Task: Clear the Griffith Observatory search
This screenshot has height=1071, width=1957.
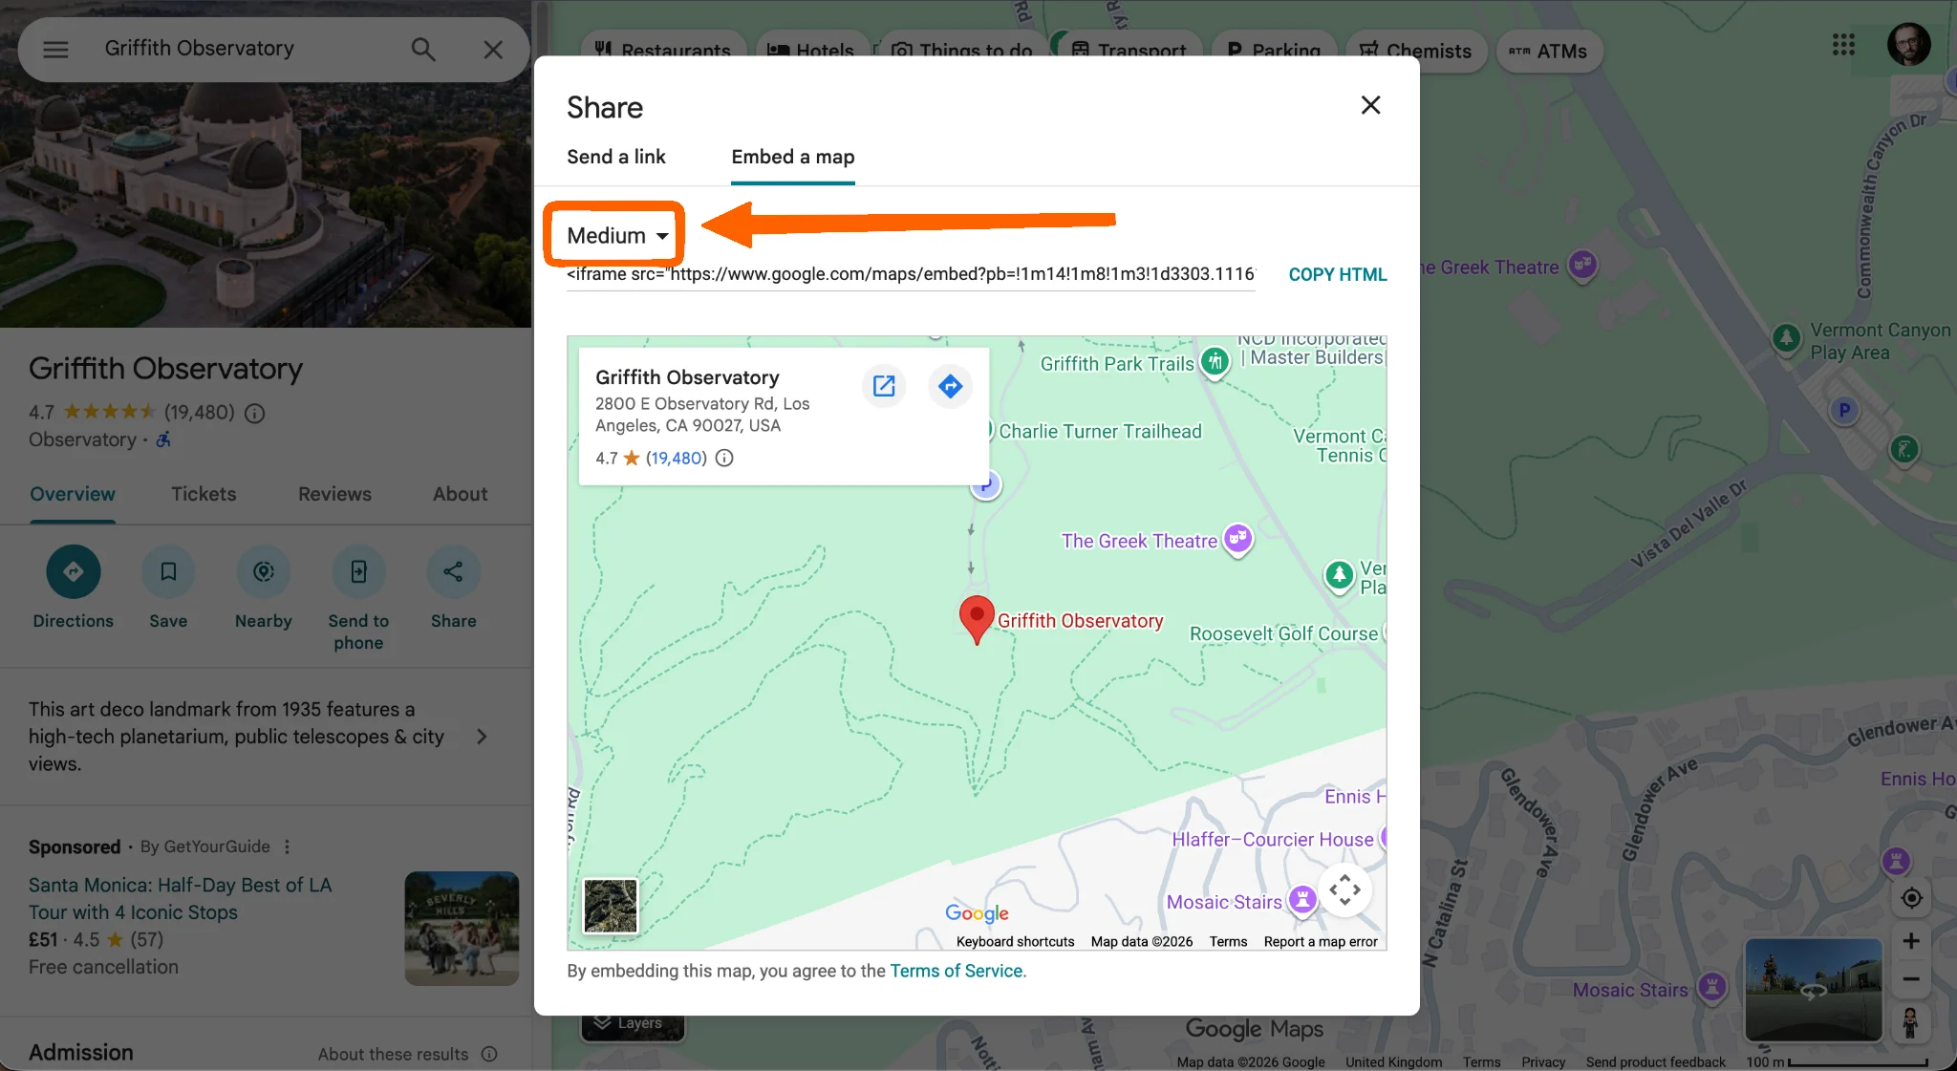Action: tap(493, 50)
